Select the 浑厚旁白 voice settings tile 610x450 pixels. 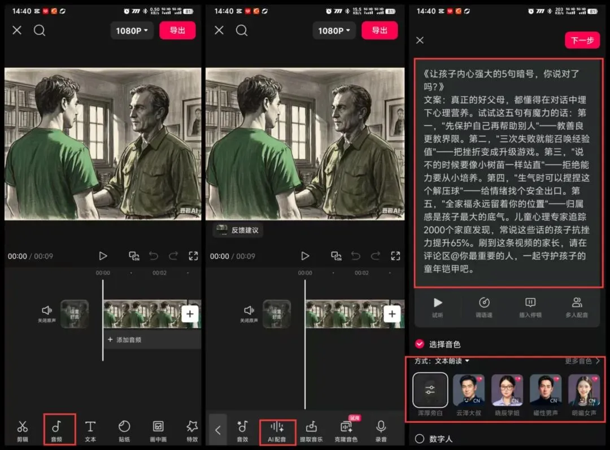430,390
